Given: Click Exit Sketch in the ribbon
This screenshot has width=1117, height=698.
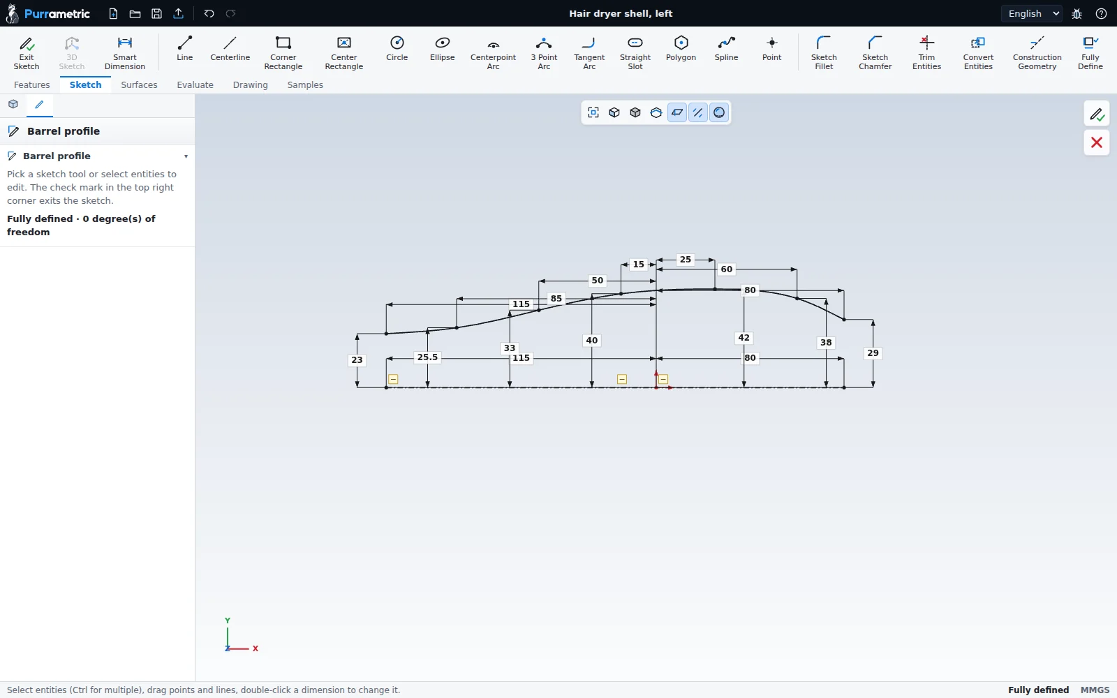Looking at the screenshot, I should tap(27, 52).
